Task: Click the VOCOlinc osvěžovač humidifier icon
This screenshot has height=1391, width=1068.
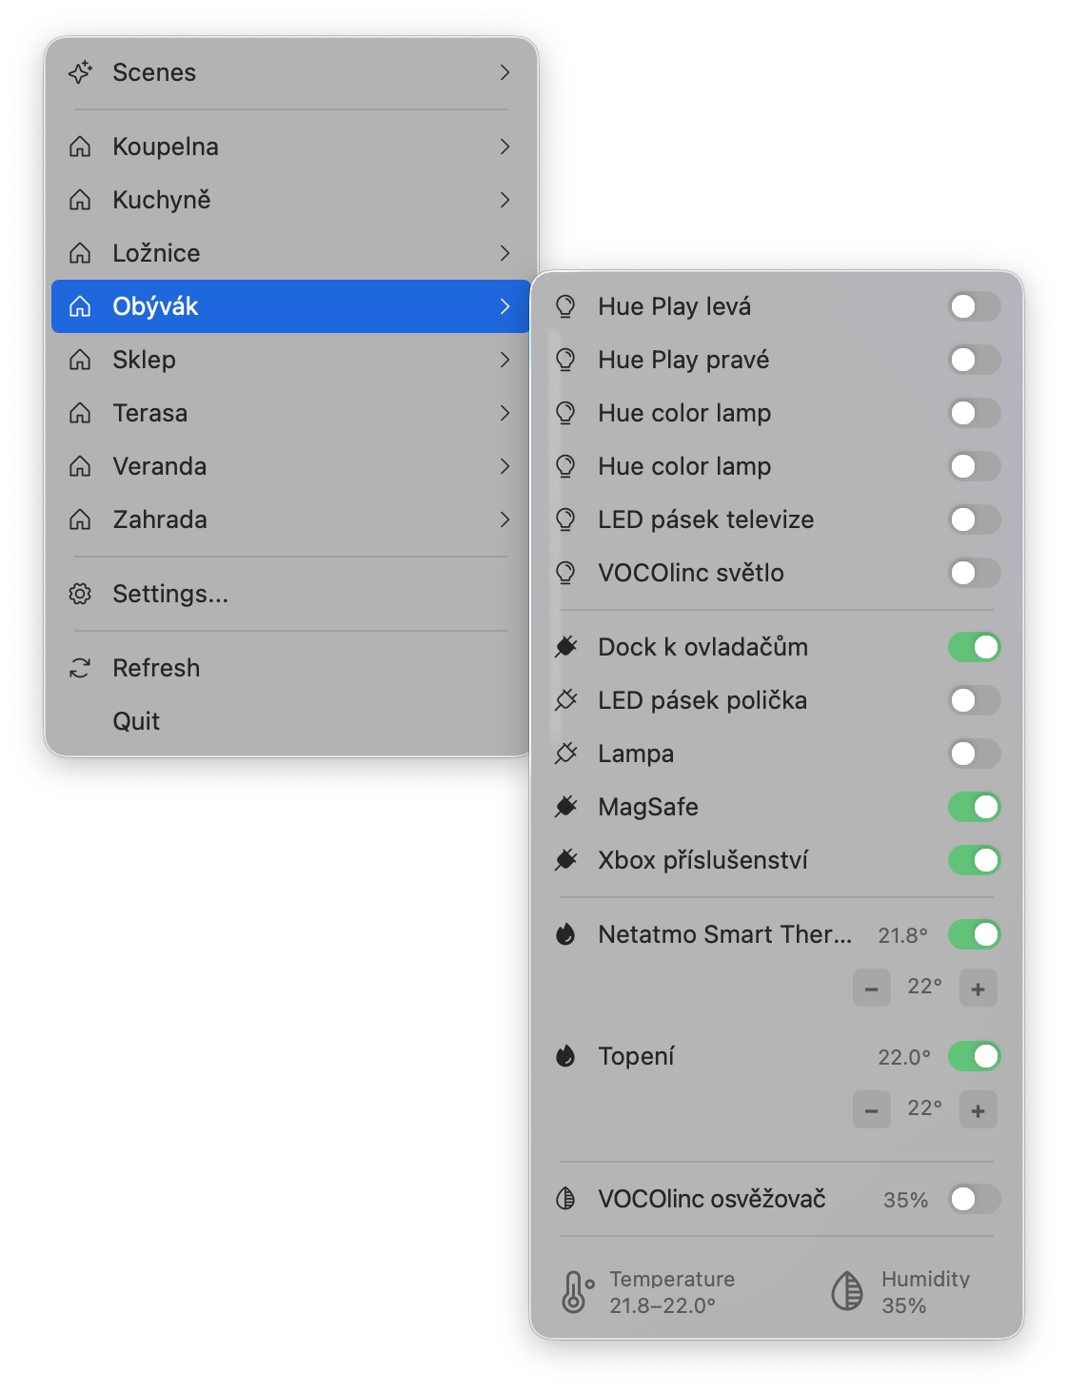Action: (x=565, y=1199)
